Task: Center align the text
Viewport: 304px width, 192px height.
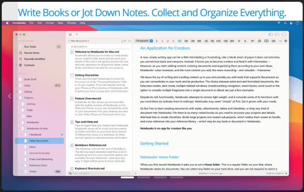Action: 186,41
